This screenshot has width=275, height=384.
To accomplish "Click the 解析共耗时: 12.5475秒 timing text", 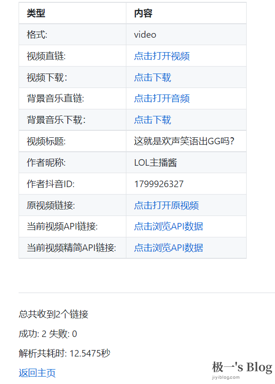I will point(64,353).
